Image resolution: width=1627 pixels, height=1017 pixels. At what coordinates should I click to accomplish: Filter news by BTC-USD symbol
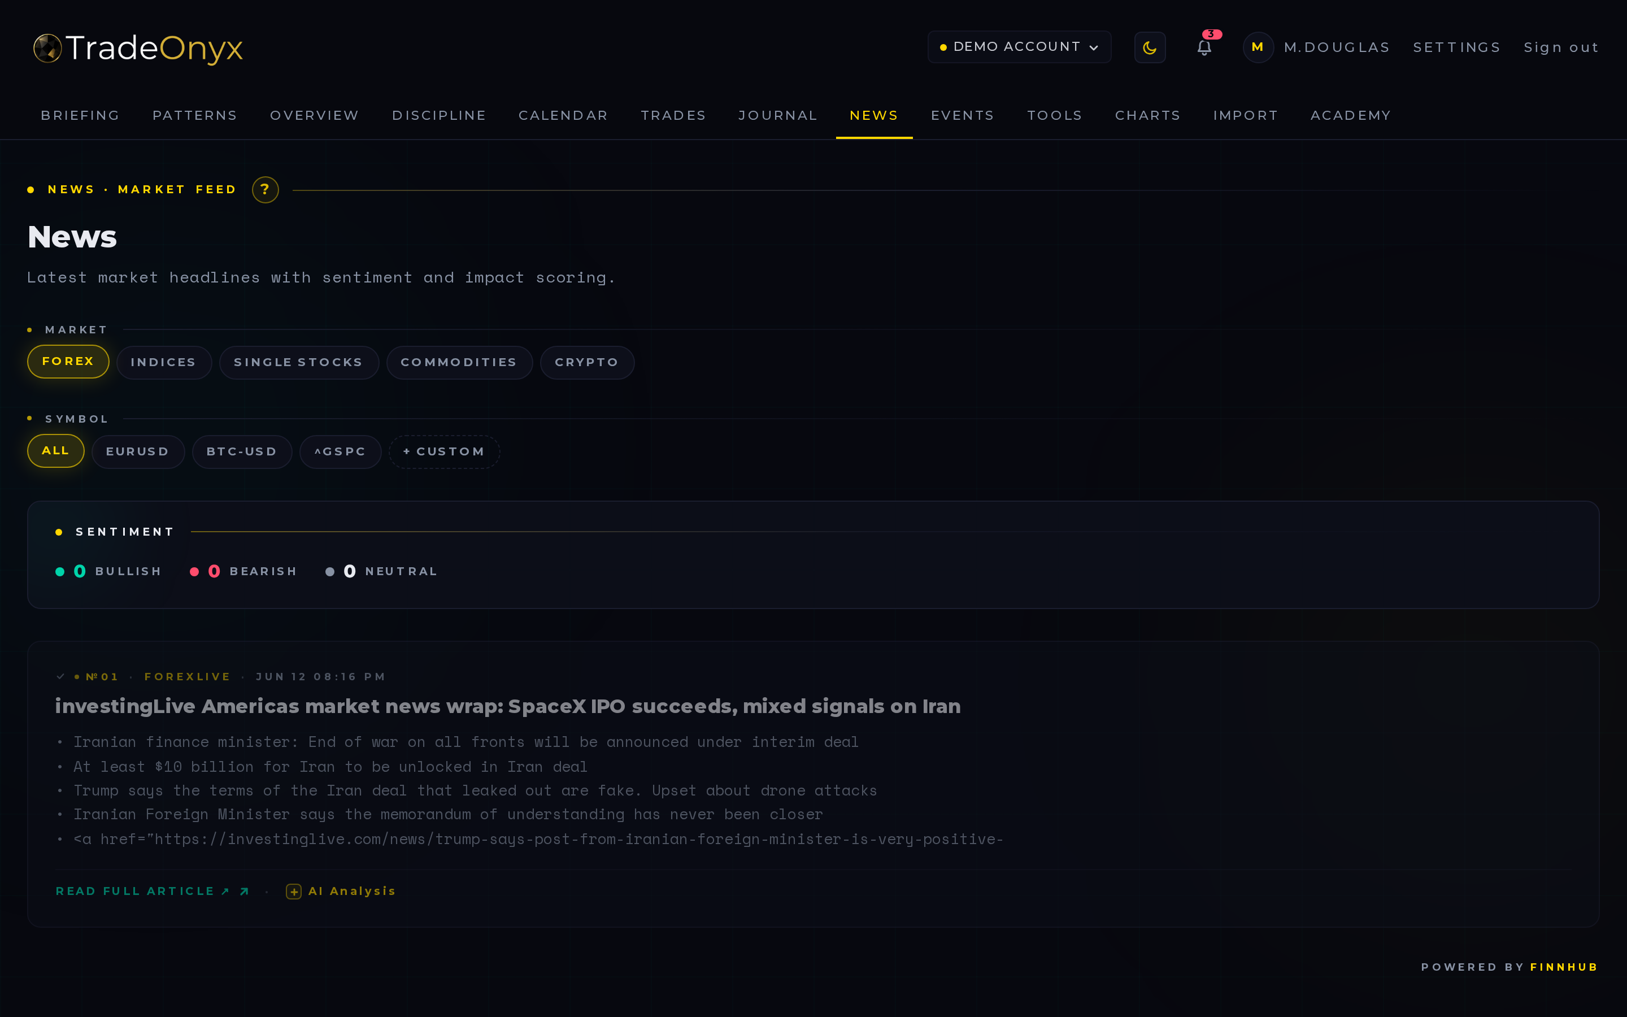tap(242, 451)
